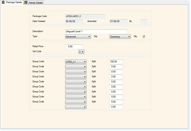Click the eighth row Split field

[x=116, y=97]
